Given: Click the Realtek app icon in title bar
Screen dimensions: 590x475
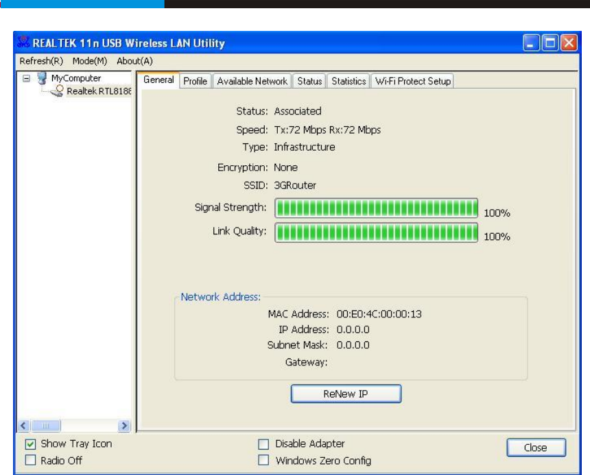Looking at the screenshot, I should tap(23, 42).
